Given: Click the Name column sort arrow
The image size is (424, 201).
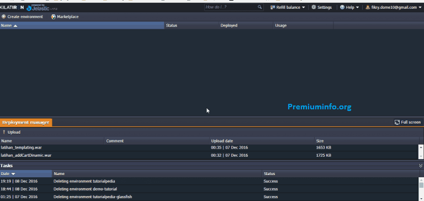Looking at the screenshot, I should [15, 26].
